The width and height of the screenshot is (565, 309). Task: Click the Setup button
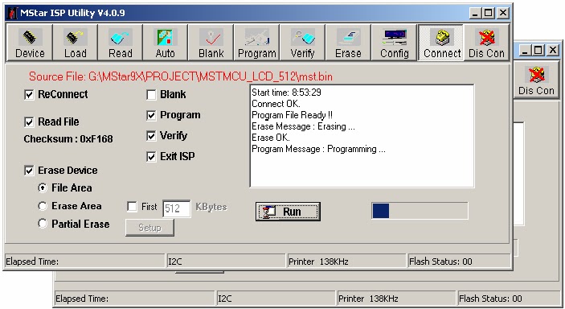coord(150,228)
